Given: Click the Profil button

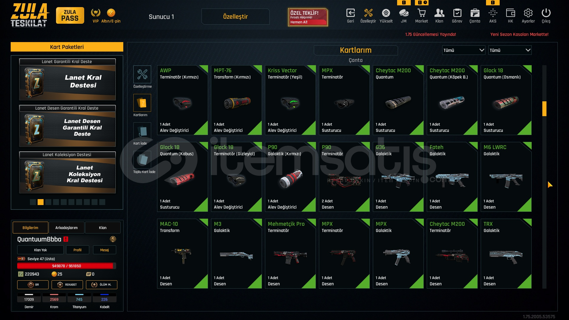Looking at the screenshot, I should [77, 250].
